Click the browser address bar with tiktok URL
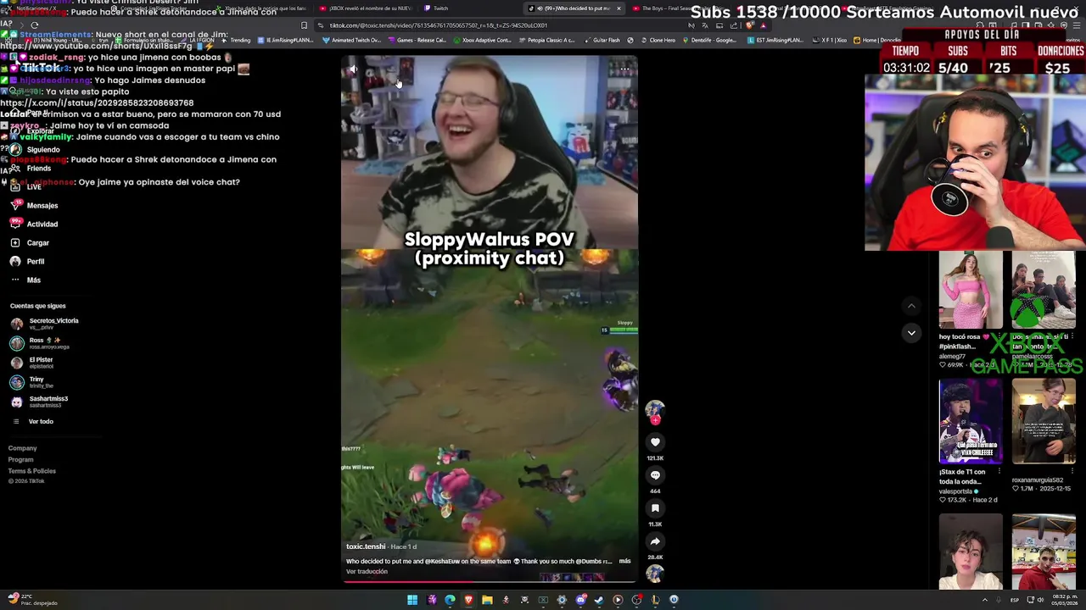Viewport: 1086px width, 610px height. (x=501, y=25)
